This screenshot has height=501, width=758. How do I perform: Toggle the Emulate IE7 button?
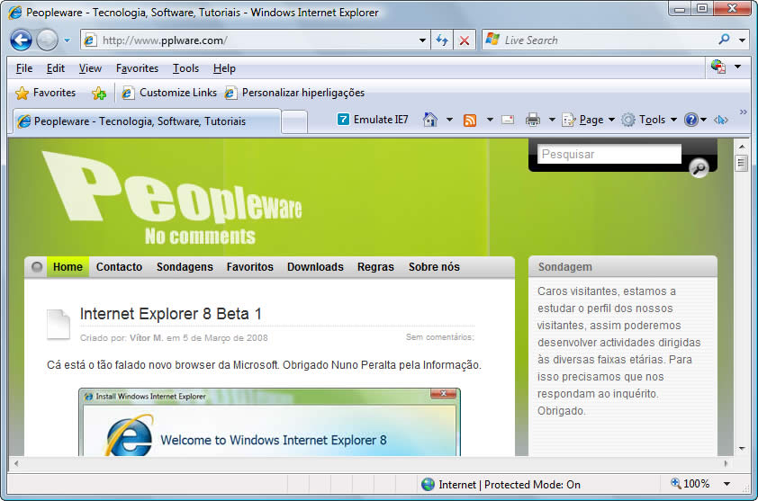pos(372,120)
